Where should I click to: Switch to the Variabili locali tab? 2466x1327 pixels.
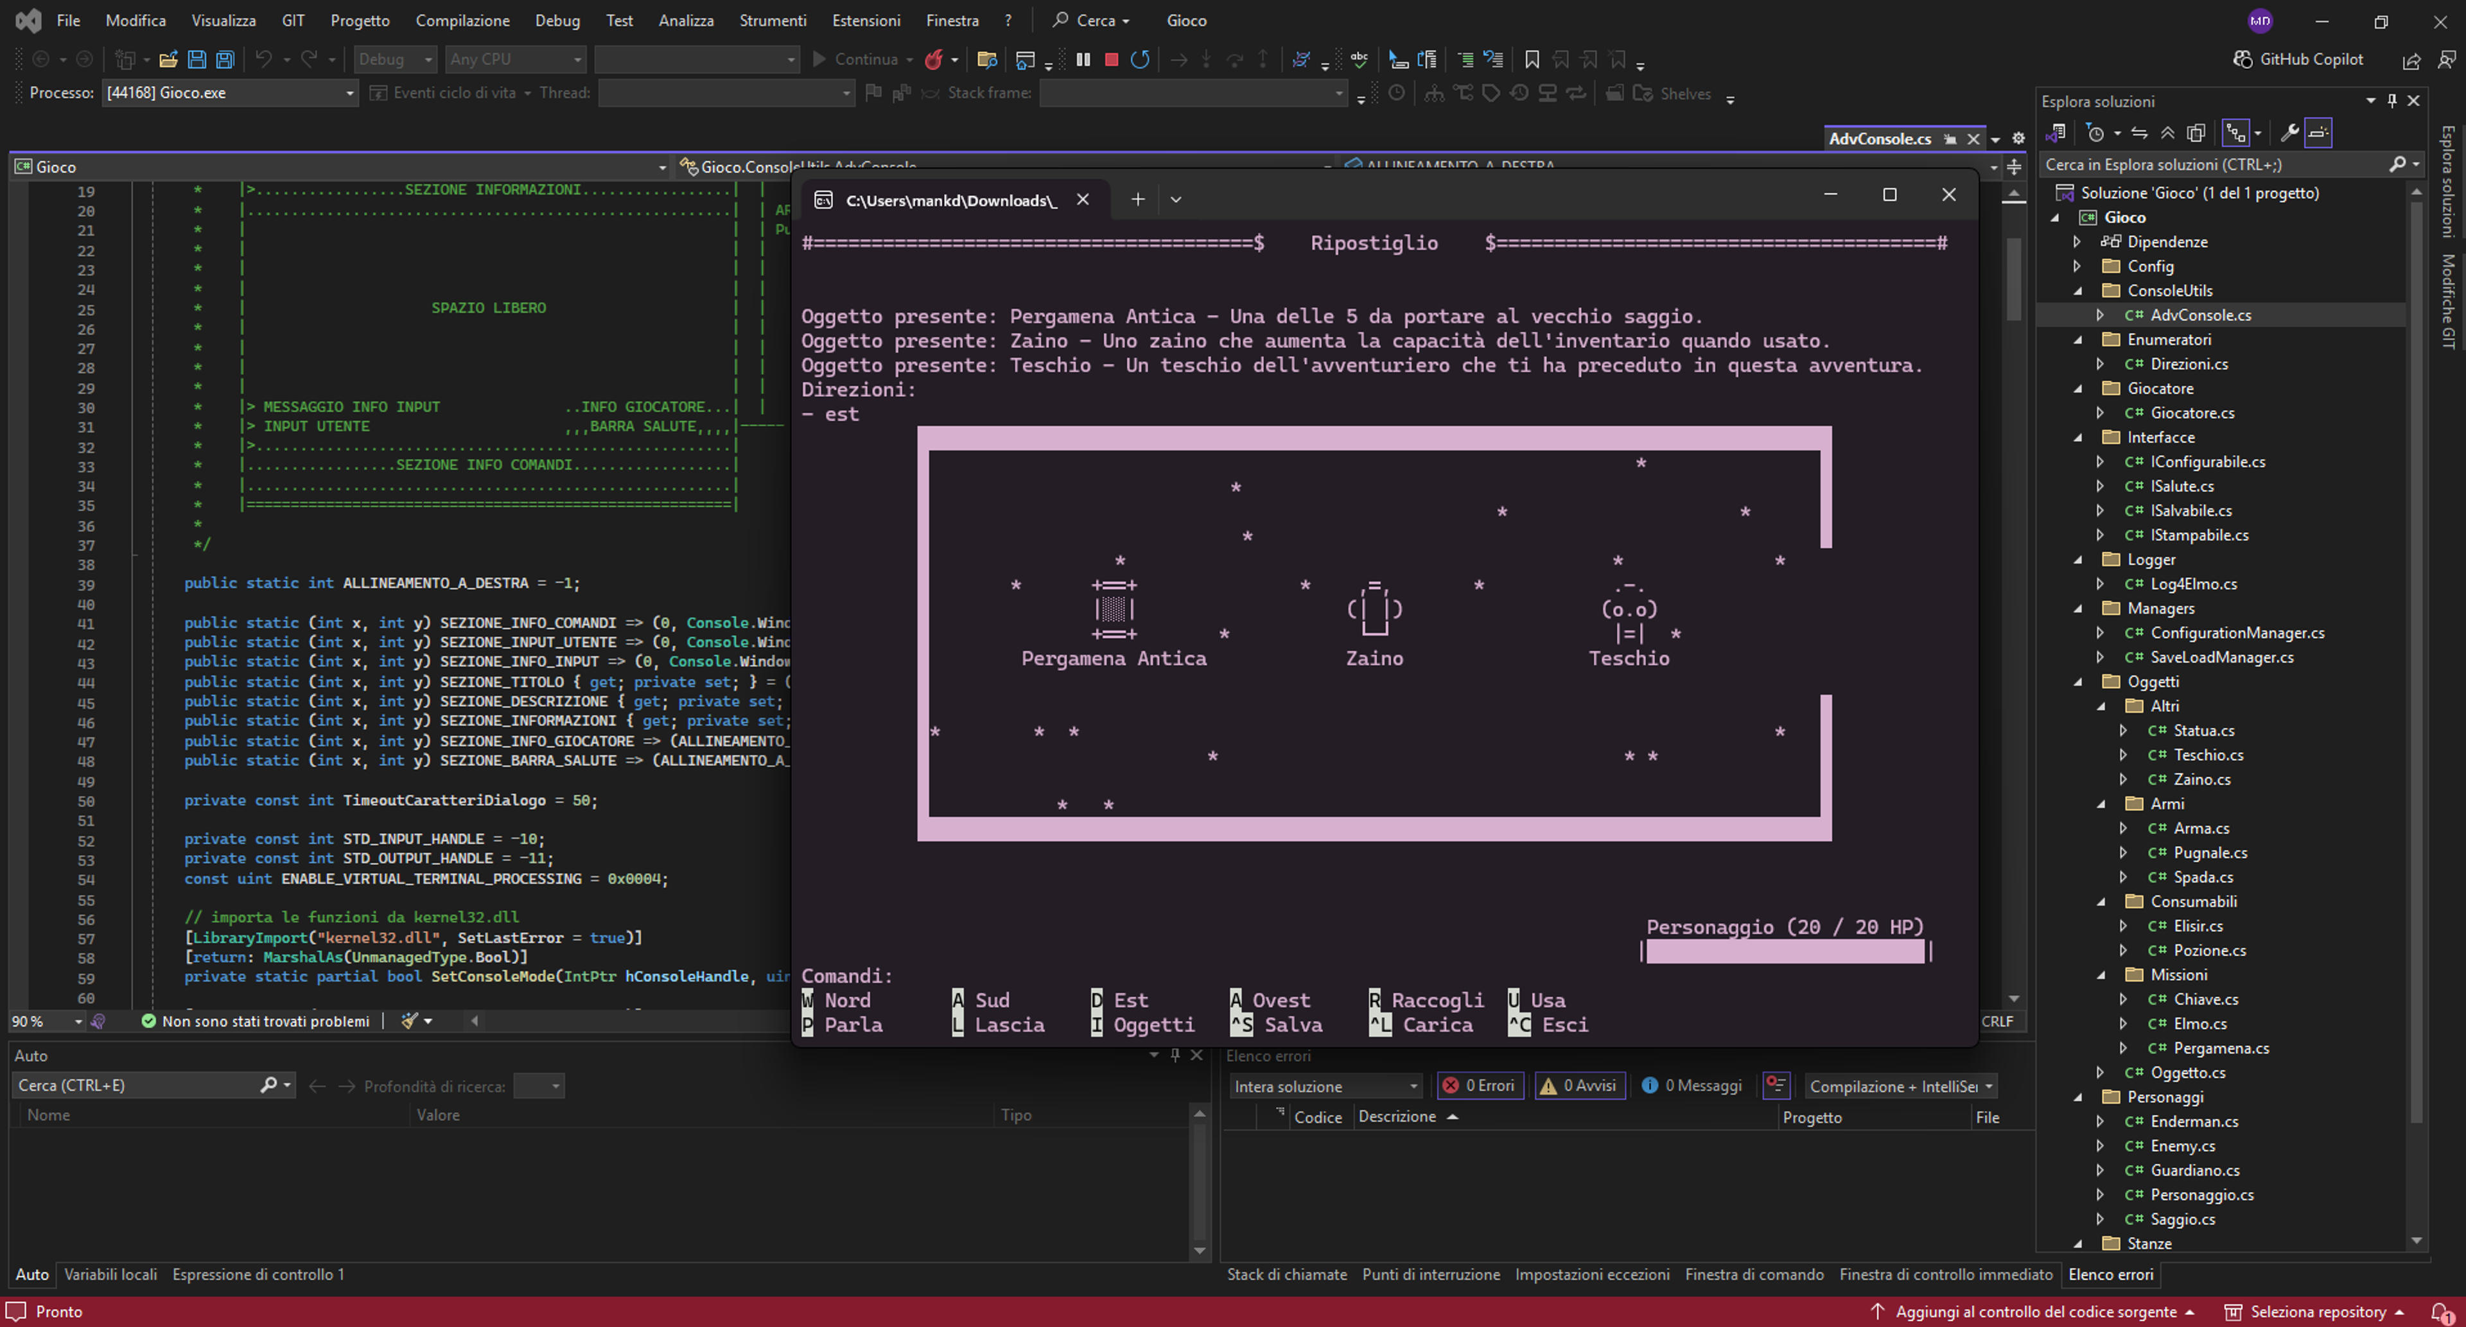coord(110,1274)
